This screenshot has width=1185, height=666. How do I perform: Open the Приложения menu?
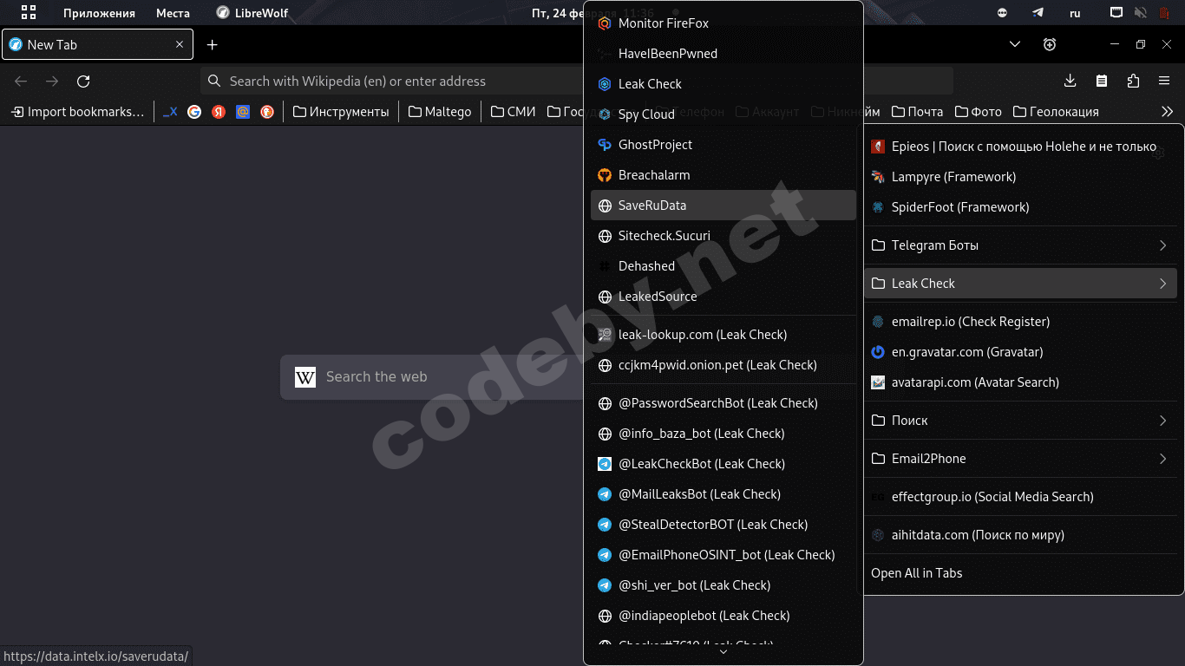click(99, 13)
